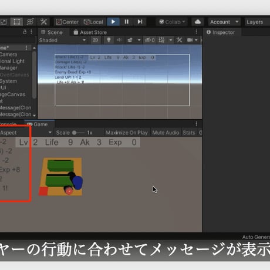Click the Scene camera settings icon
Viewport: 270px width, 270px height.
click(190, 40)
